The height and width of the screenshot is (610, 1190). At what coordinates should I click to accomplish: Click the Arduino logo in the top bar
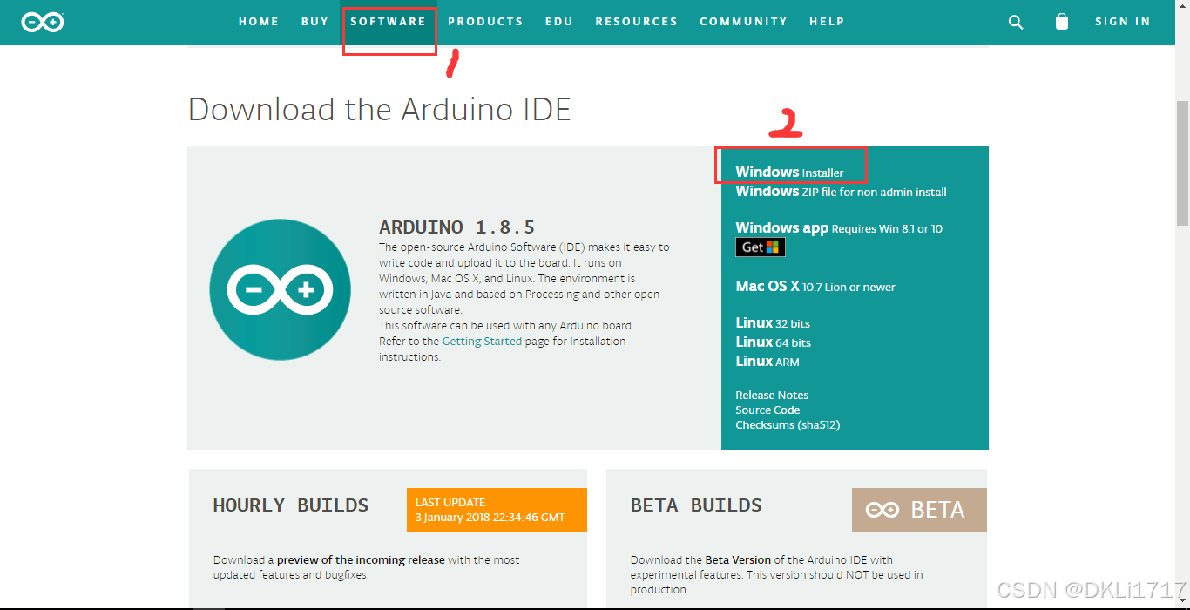click(42, 21)
